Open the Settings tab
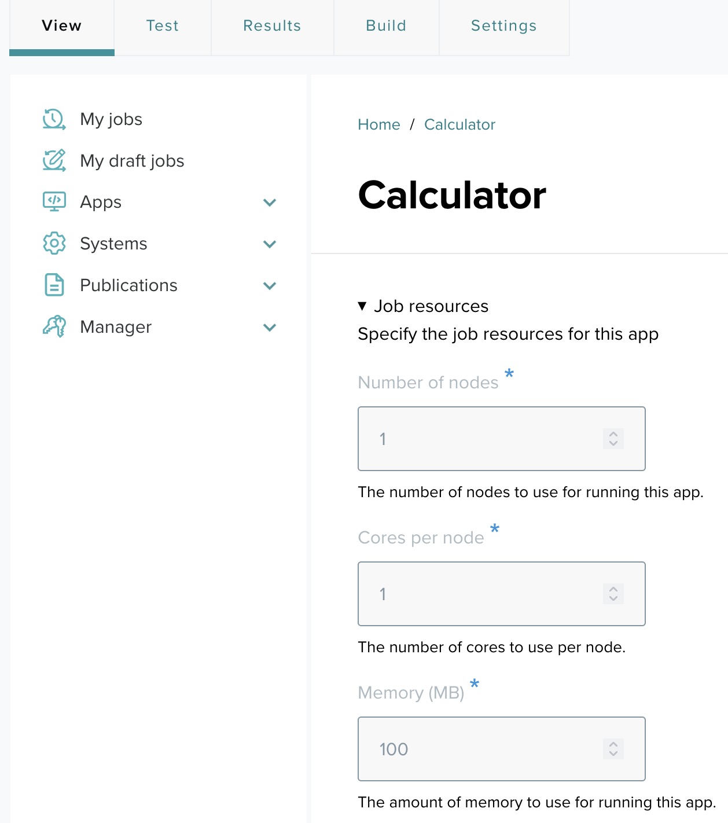 tap(503, 26)
